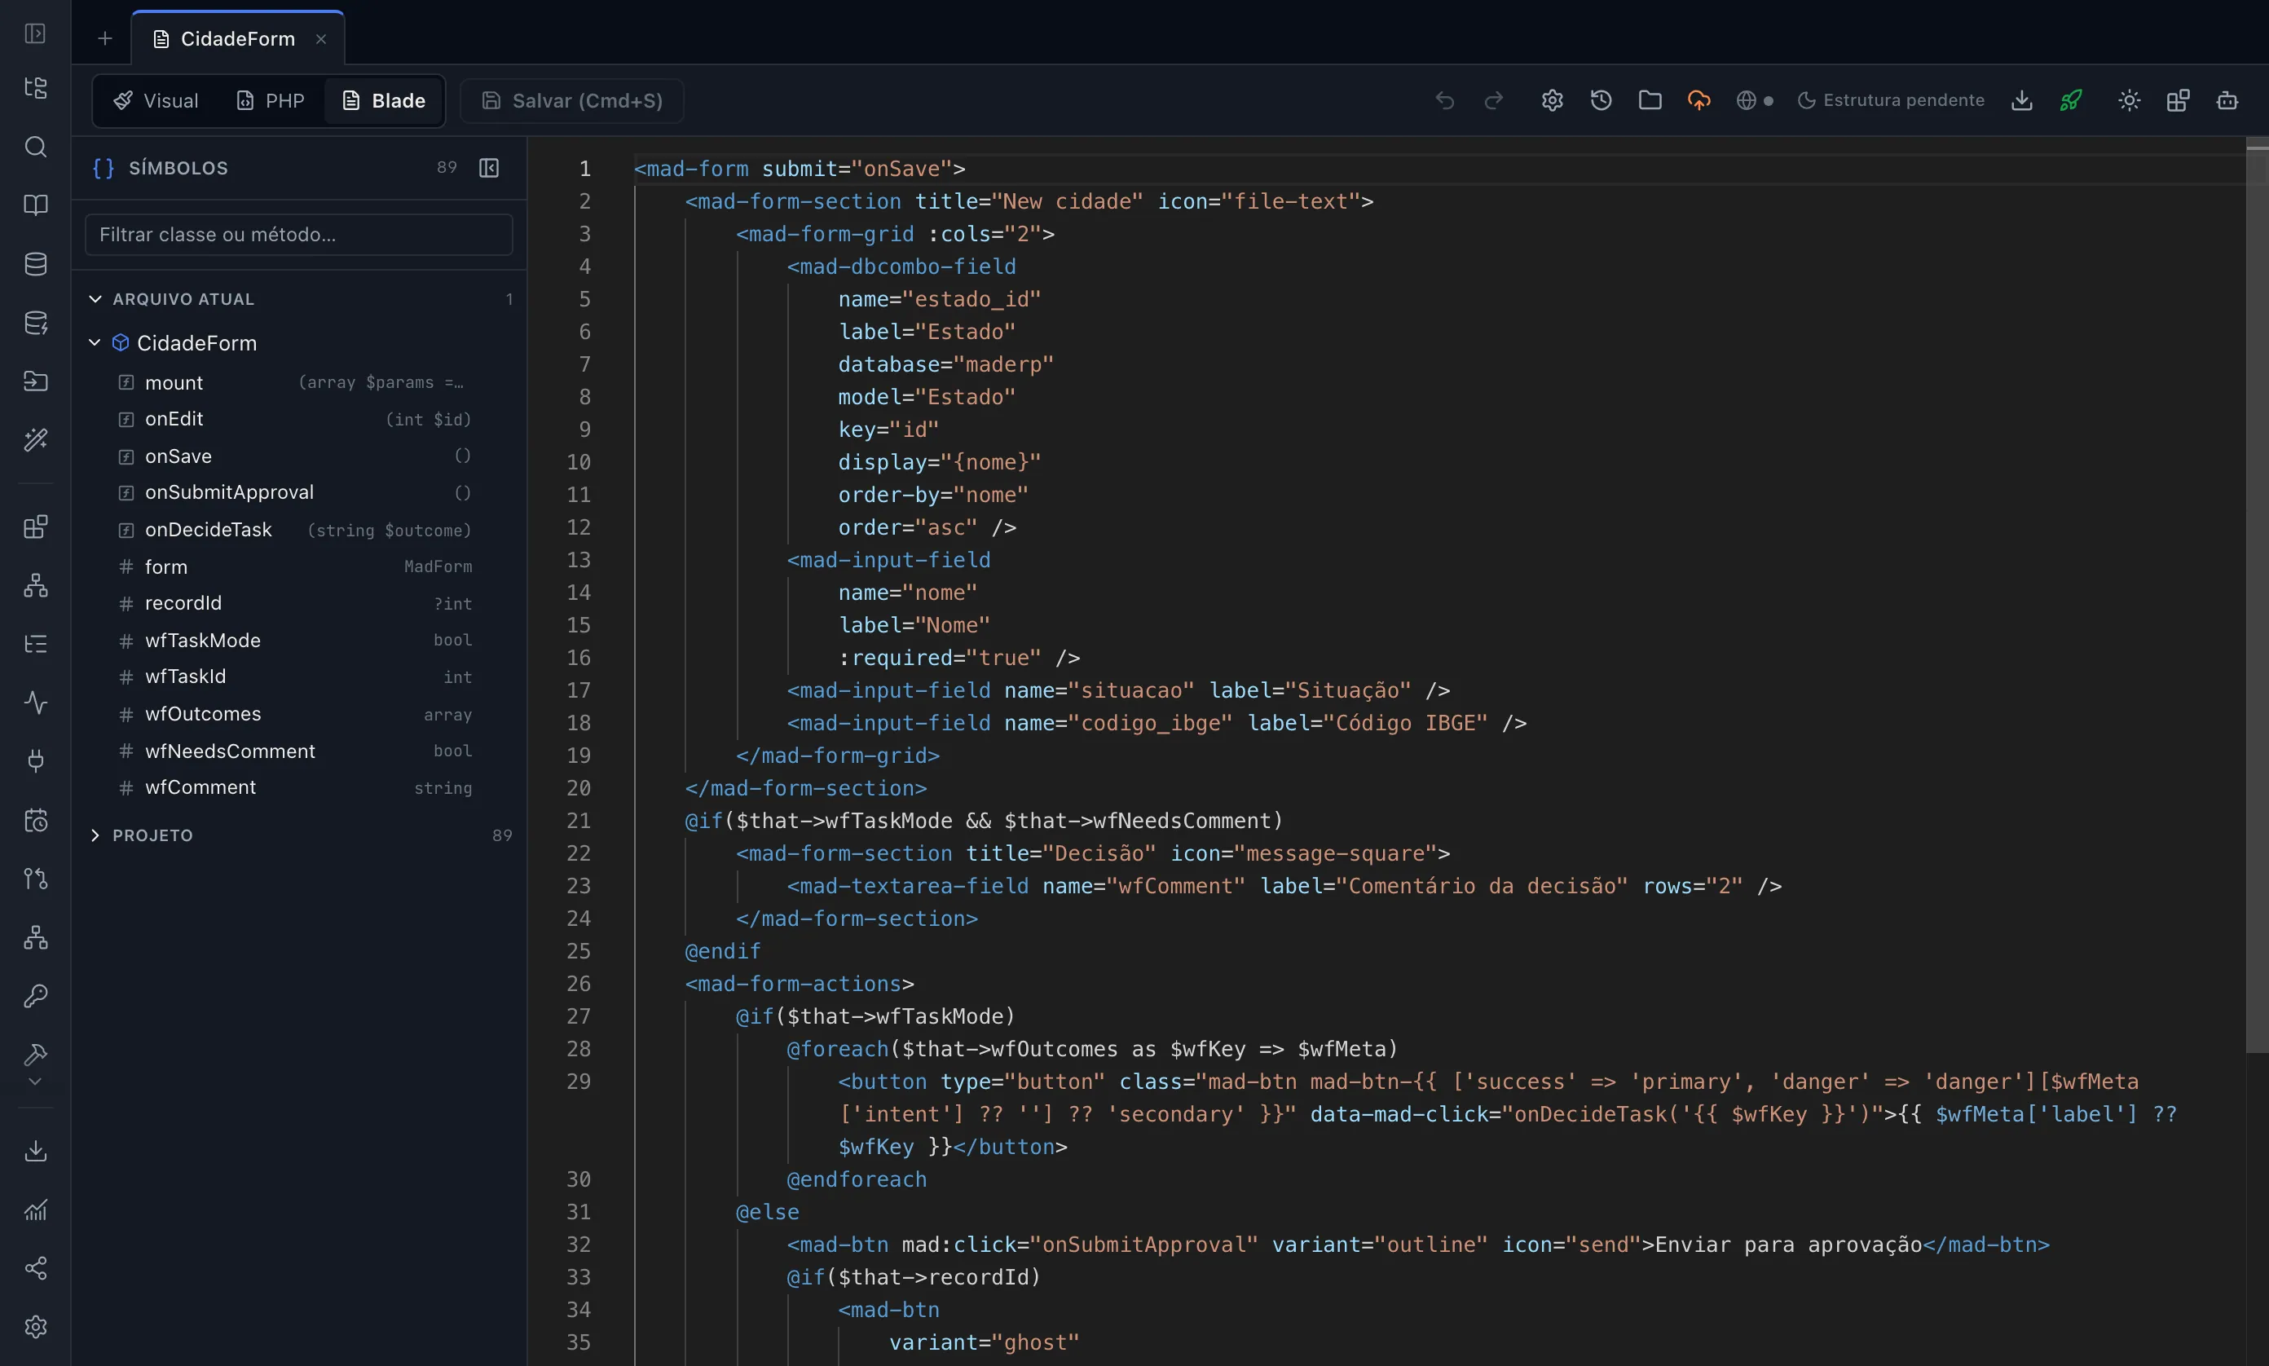This screenshot has height=1366, width=2269.
Task: Collapse the ARQUIVO ATUAL section
Action: click(95, 299)
